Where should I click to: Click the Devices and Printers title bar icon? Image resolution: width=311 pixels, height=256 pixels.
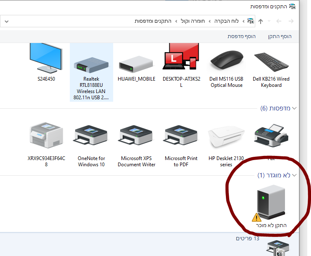(x=292, y=7)
